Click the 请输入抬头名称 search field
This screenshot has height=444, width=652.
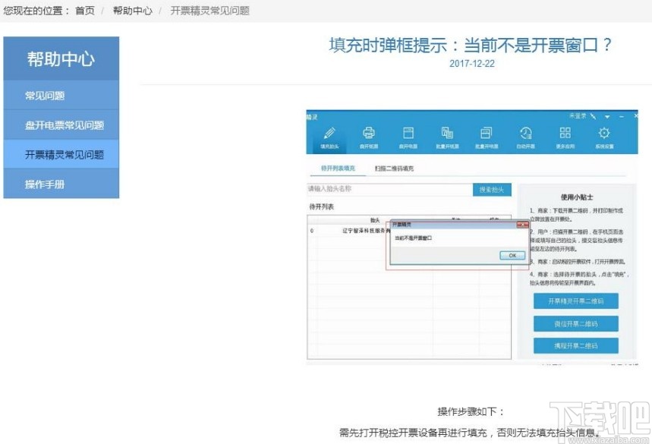pyautogui.click(x=389, y=189)
